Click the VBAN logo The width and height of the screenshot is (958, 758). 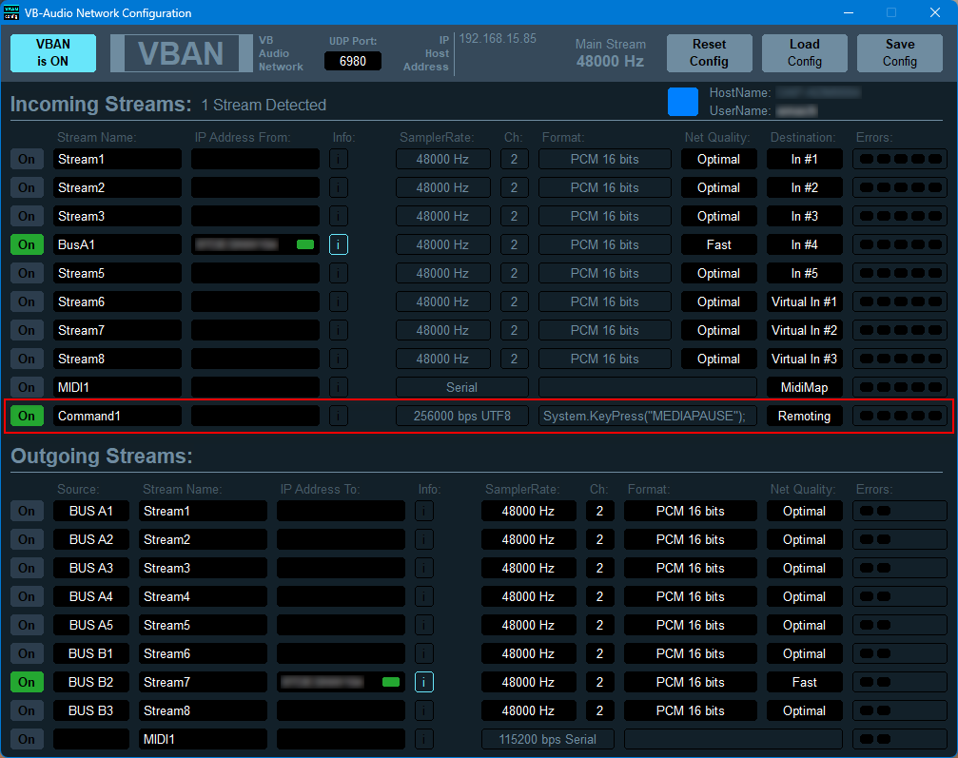coord(181,53)
